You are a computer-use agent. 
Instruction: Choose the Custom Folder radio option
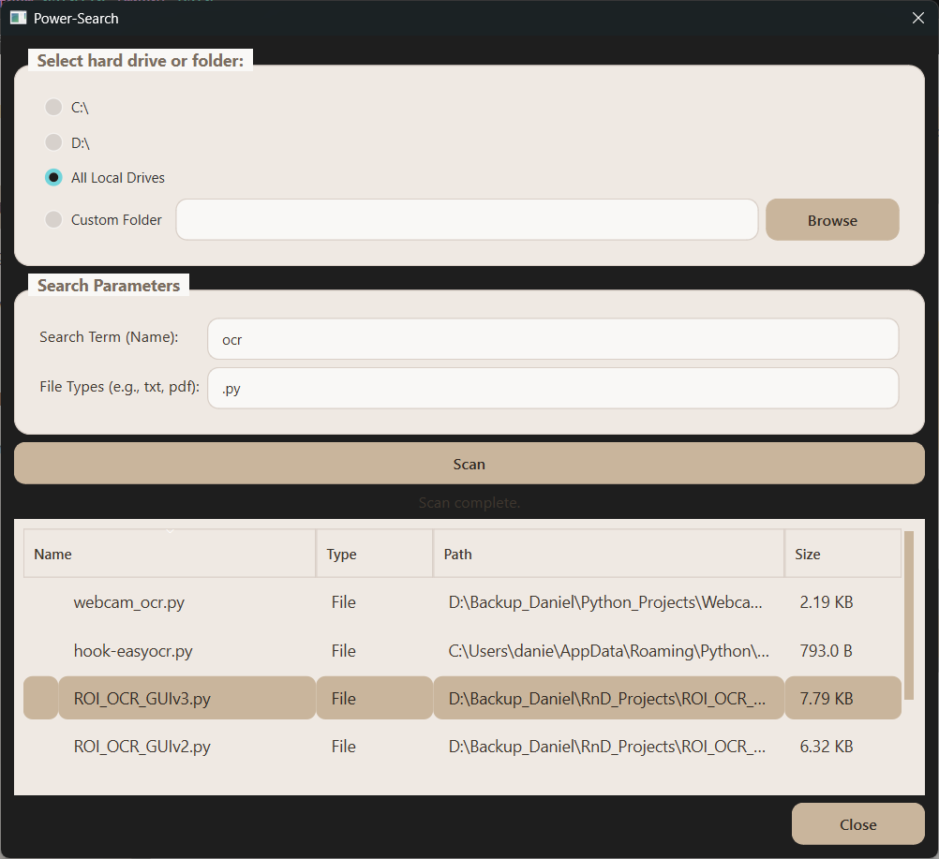[x=54, y=220]
